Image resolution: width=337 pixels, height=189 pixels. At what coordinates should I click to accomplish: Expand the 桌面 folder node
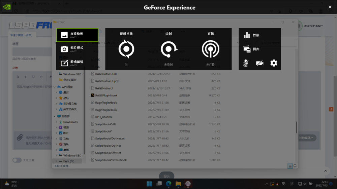pyautogui.click(x=57, y=150)
